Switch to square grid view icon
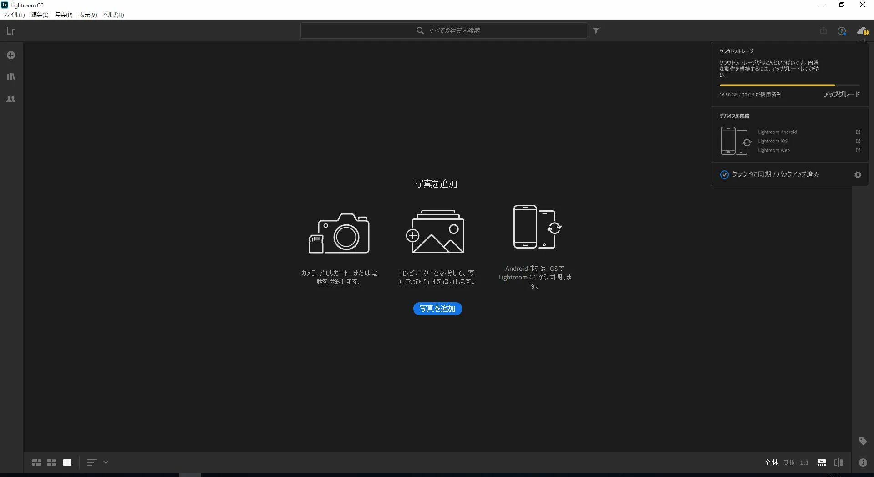874x477 pixels. click(x=51, y=462)
